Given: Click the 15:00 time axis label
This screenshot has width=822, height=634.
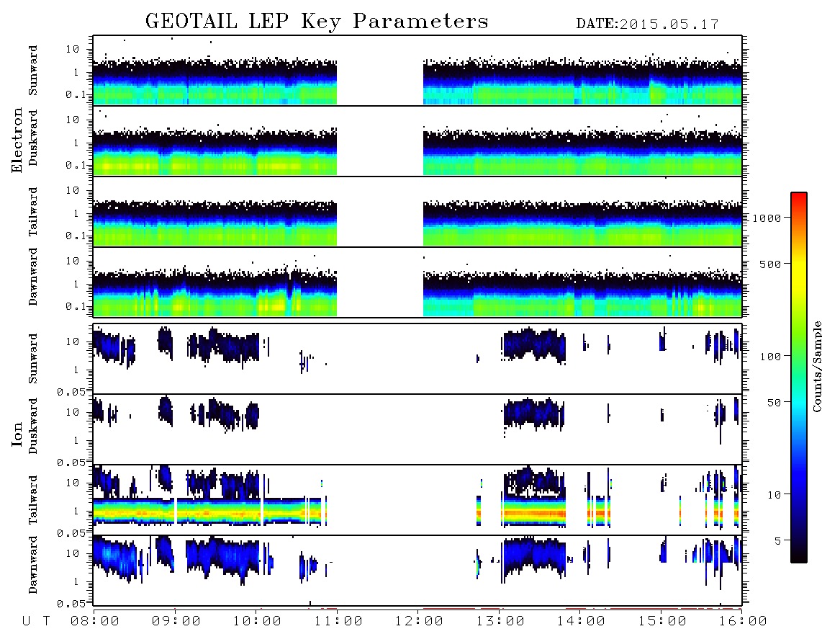Looking at the screenshot, I should click(662, 622).
